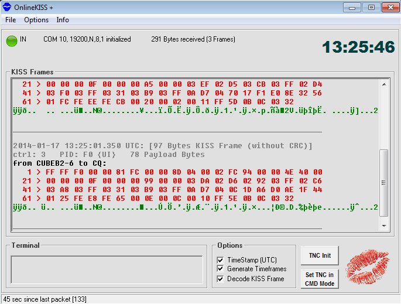The image size is (401, 304).
Task: Click the KISS Frames scroll down arrow
Action: (x=384, y=226)
